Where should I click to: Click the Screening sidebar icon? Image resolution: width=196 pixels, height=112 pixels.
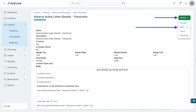[x=5, y=50]
